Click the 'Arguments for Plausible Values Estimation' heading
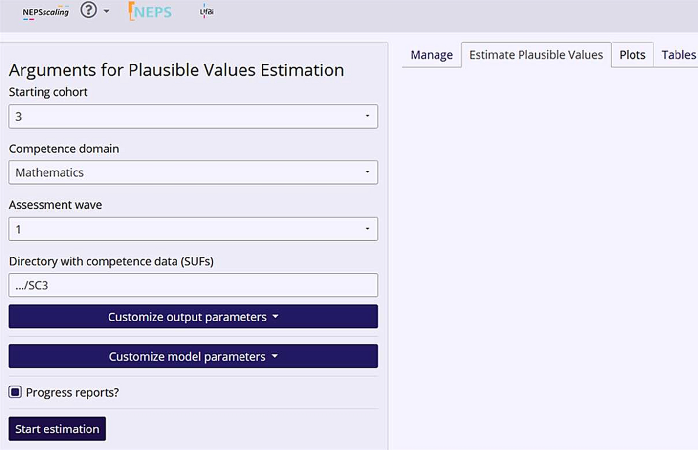The width and height of the screenshot is (698, 450). coord(176,70)
